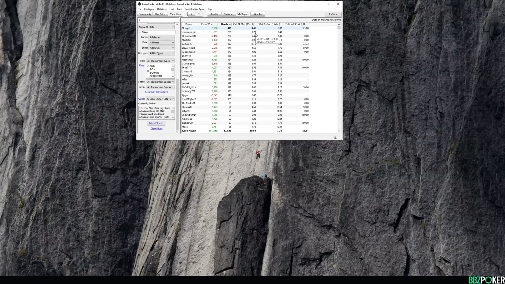Open the Hud menu
The image size is (505, 284).
pos(171,9)
